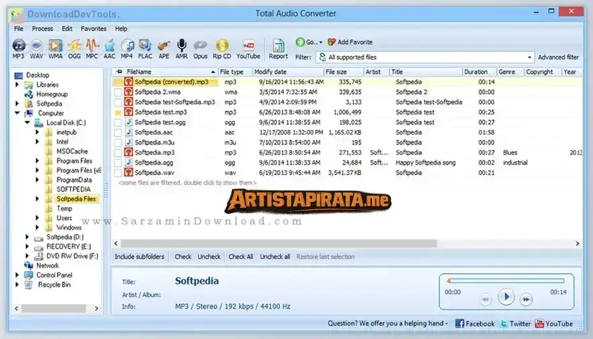Check the Softpedia (converted).mp3 checkbox
Image resolution: width=593 pixels, height=339 pixels.
click(118, 82)
